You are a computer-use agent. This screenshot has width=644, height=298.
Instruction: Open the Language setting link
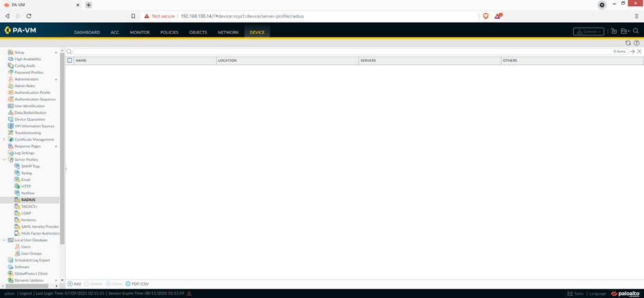598,293
